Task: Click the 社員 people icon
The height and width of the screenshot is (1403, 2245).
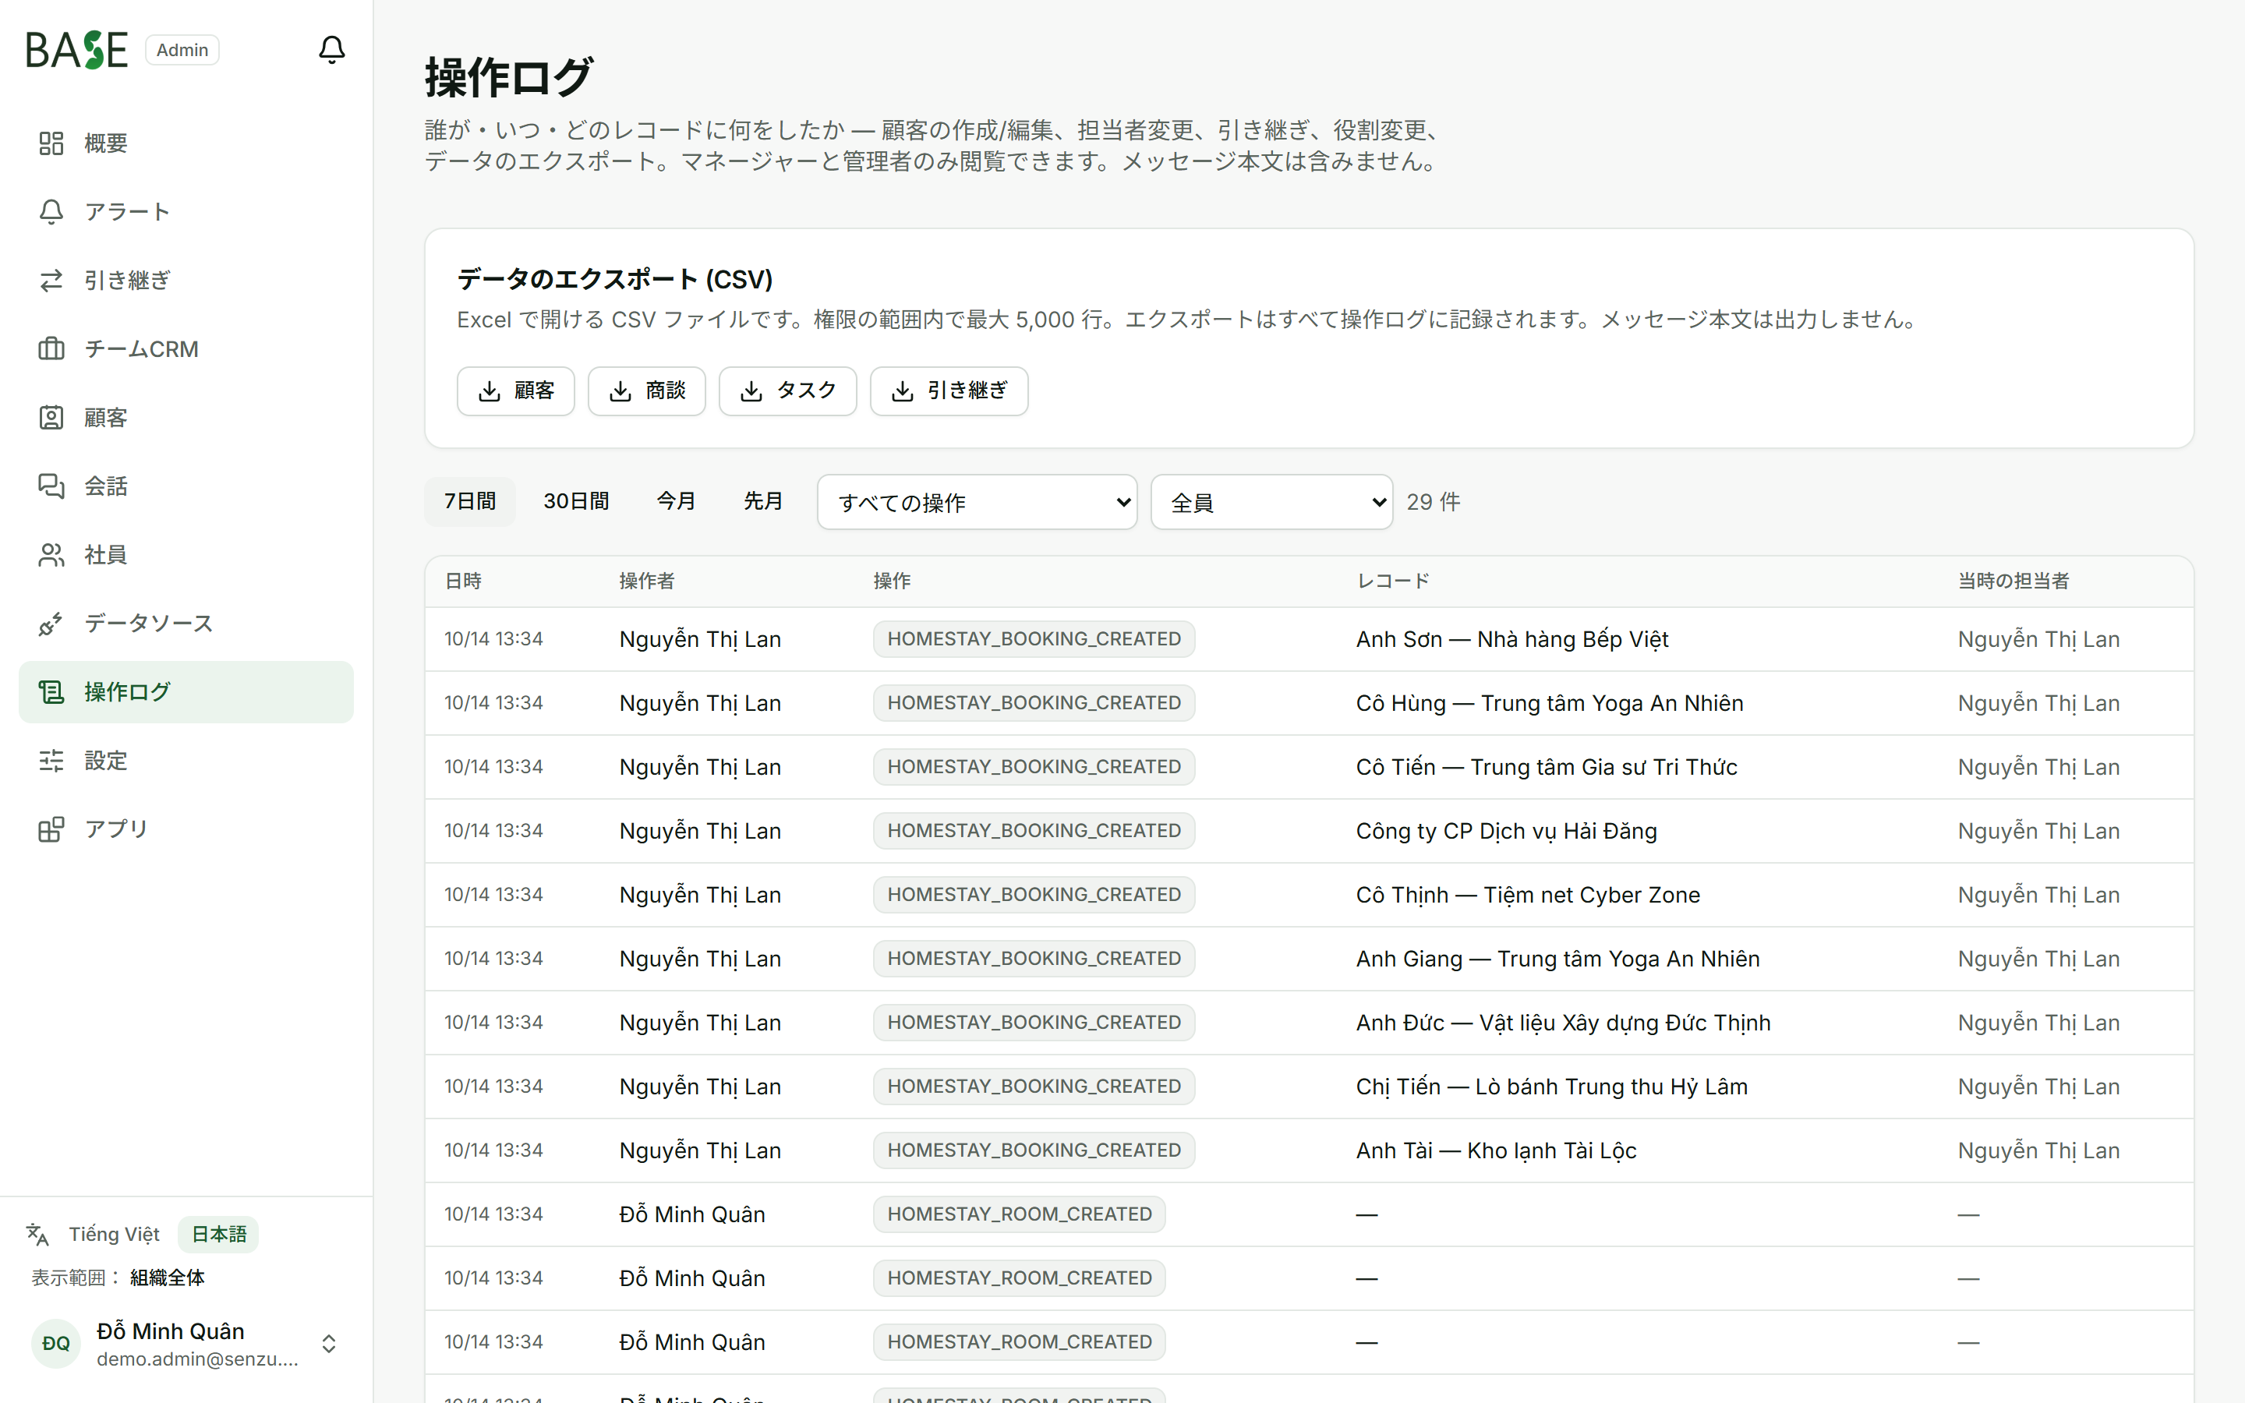Action: tap(51, 555)
